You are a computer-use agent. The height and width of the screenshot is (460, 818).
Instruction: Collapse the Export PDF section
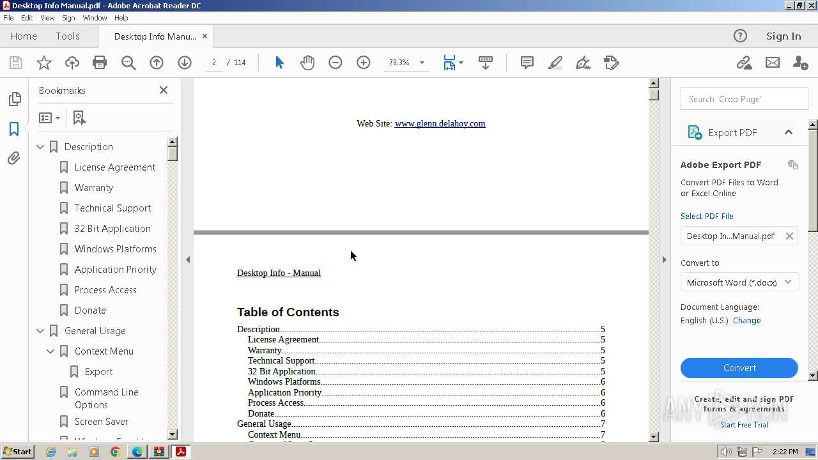point(788,132)
